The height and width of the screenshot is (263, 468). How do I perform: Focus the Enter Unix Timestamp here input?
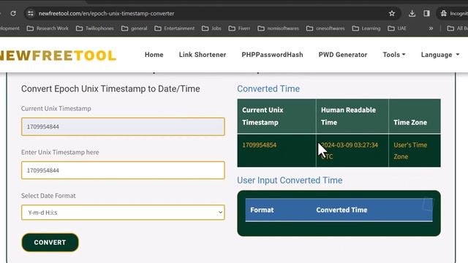point(123,170)
